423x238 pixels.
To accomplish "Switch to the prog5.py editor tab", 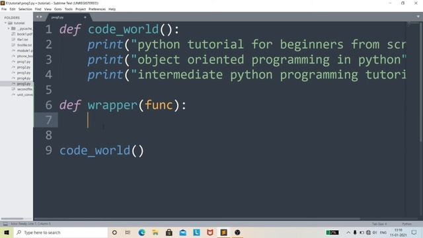I will pyautogui.click(x=58, y=17).
